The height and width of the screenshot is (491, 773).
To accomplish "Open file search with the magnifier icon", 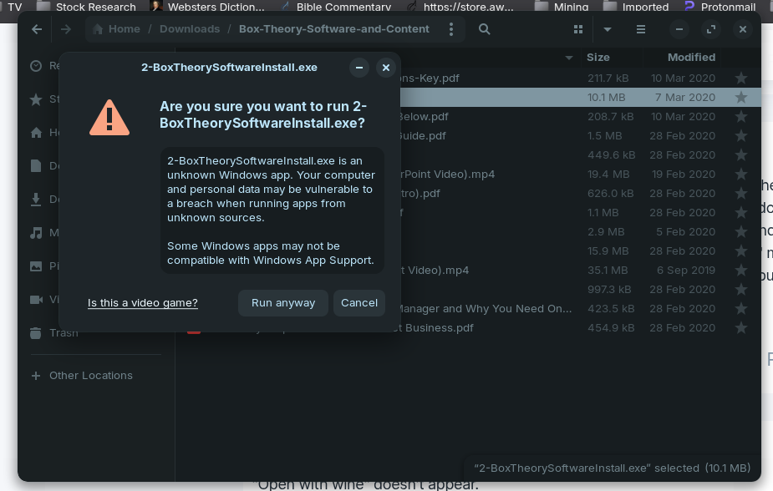I will point(484,29).
